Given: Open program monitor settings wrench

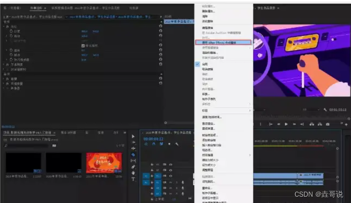Looking at the screenshot, I should [x=325, y=110].
